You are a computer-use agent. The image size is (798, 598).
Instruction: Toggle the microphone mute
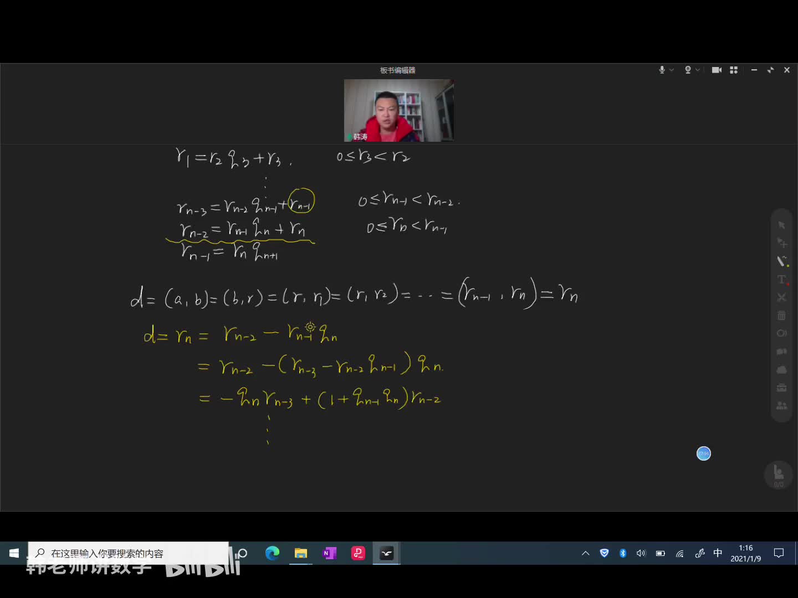click(x=662, y=70)
